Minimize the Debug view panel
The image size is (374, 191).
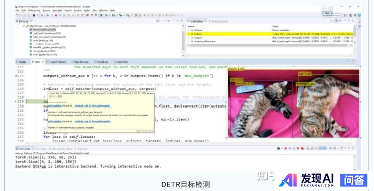[x=178, y=21]
